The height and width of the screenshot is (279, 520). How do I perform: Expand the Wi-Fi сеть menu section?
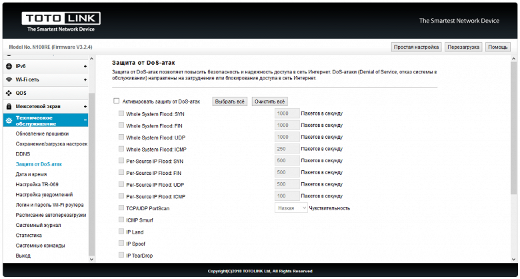tap(85, 79)
